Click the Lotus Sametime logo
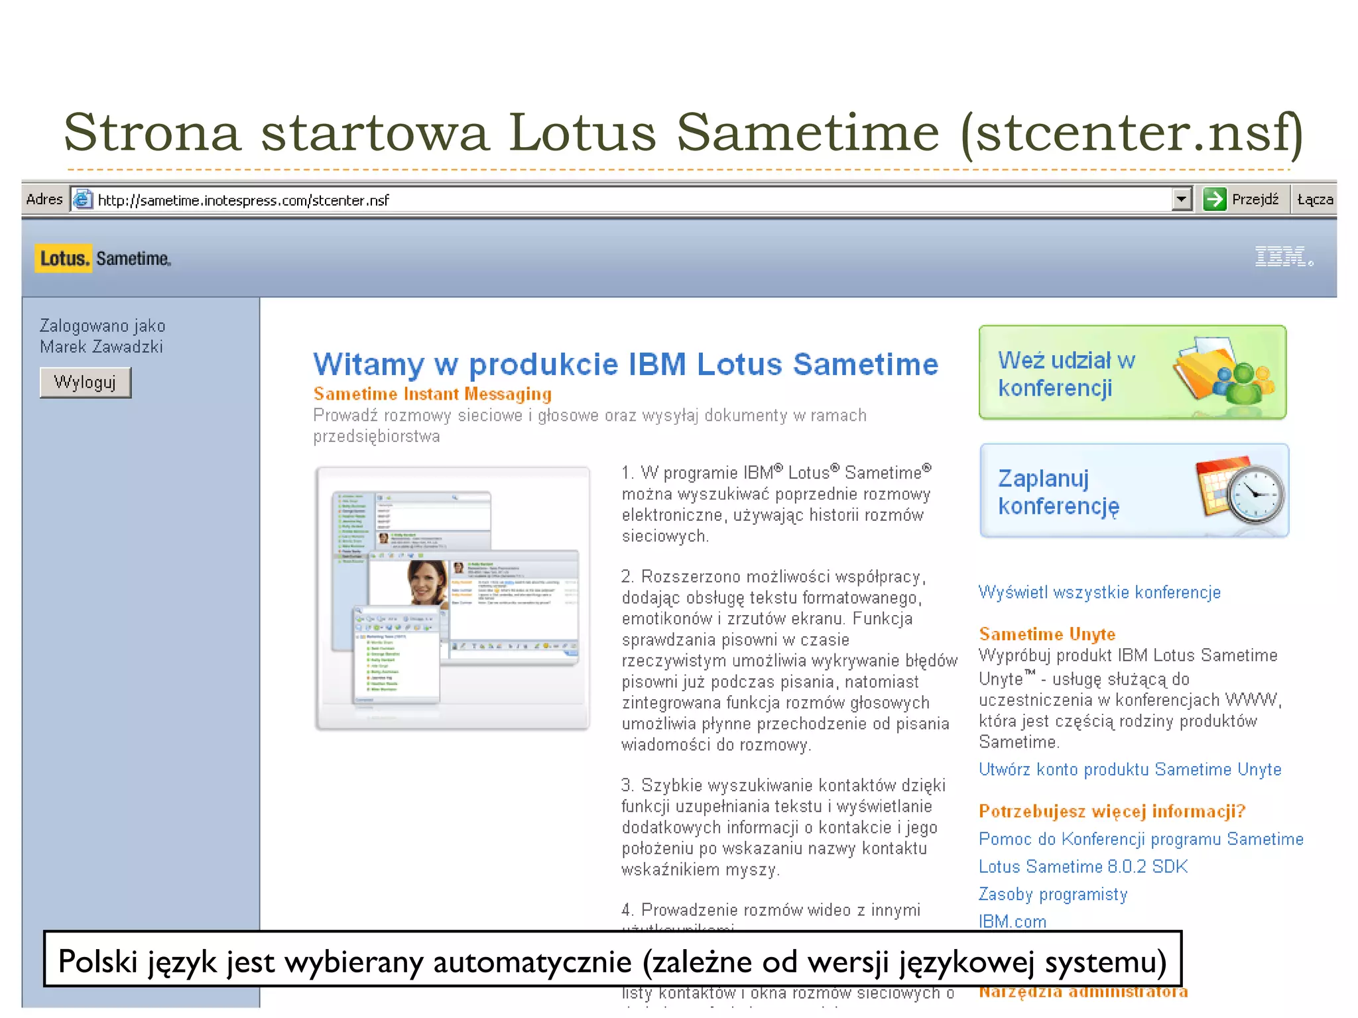This screenshot has height=1018, width=1358. click(103, 258)
